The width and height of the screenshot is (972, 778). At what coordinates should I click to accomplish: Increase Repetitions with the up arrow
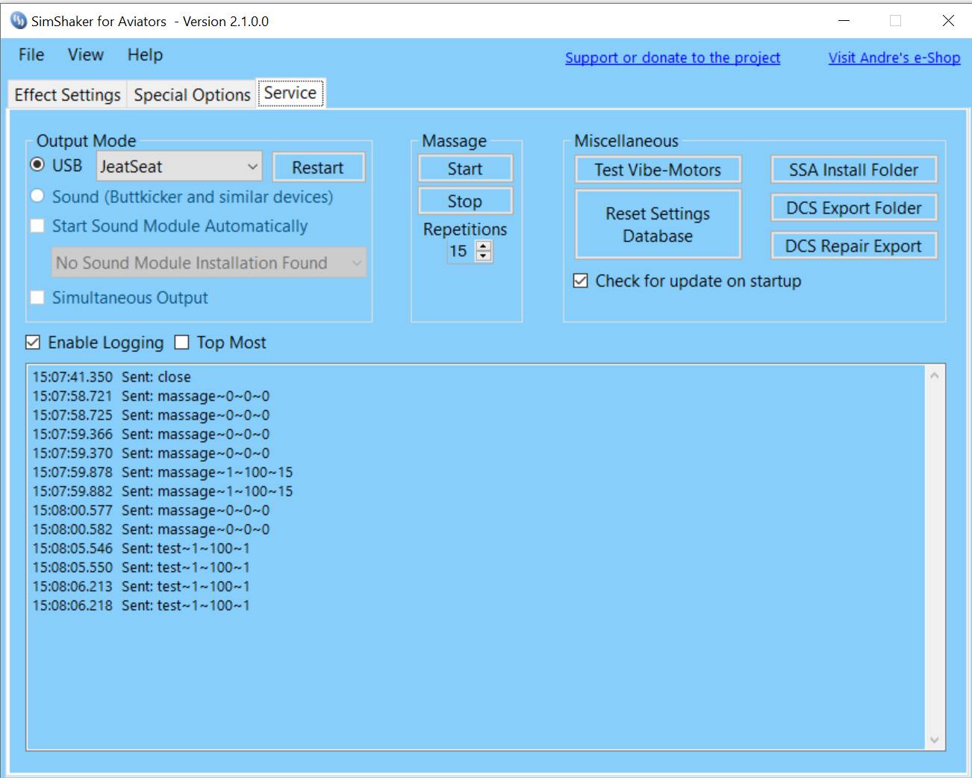click(x=484, y=246)
